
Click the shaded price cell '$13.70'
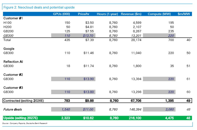tap(88, 36)
